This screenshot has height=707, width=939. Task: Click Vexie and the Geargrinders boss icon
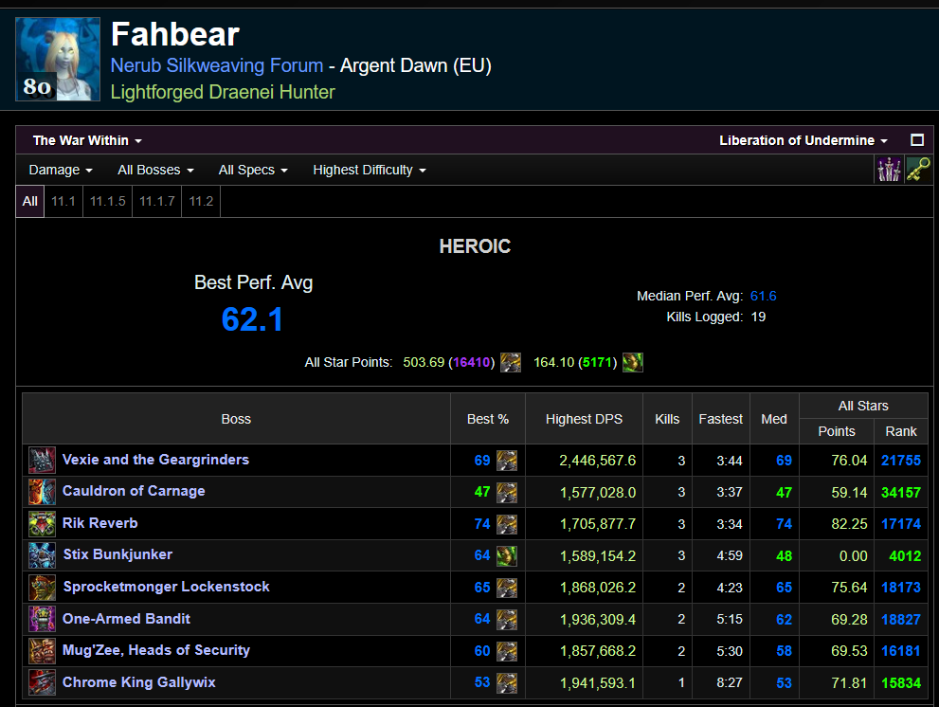click(42, 461)
